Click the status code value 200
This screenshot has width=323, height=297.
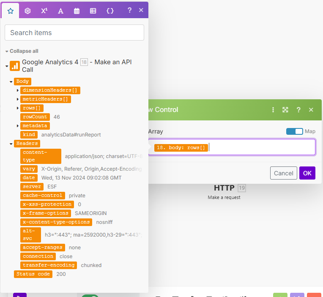(61, 274)
